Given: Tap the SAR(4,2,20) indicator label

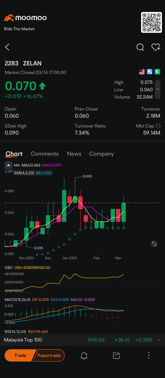Looking at the screenshot, I should click(x=24, y=173).
